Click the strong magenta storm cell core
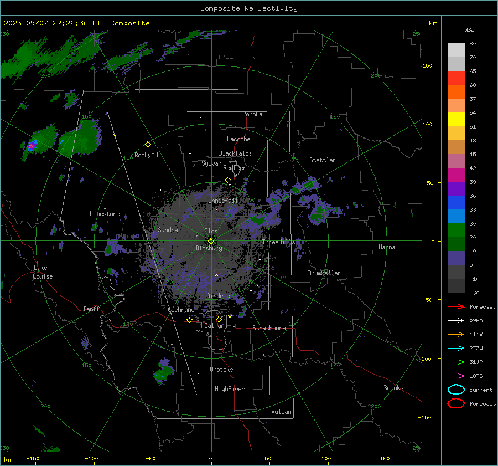The height and width of the screenshot is (466, 498). 31,146
